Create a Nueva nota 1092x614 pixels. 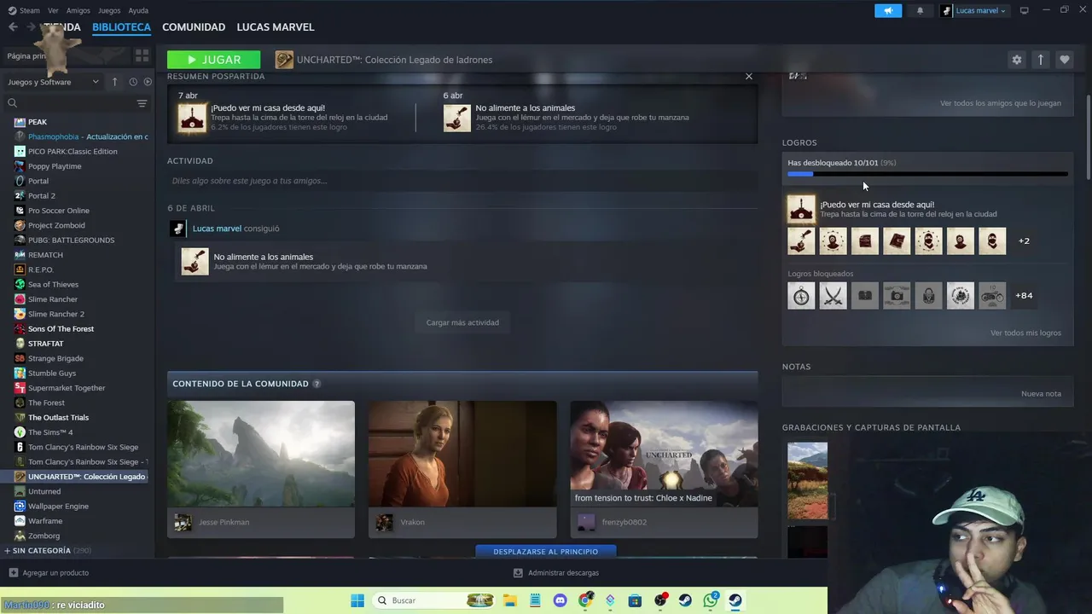[1041, 394]
